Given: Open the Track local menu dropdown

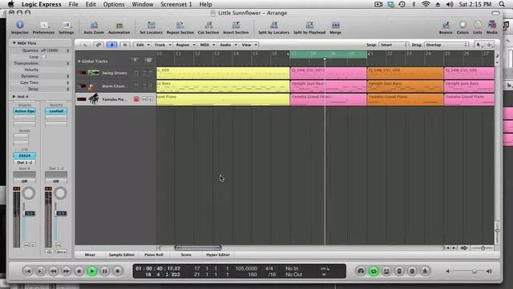Looking at the screenshot, I should pyautogui.click(x=163, y=45).
